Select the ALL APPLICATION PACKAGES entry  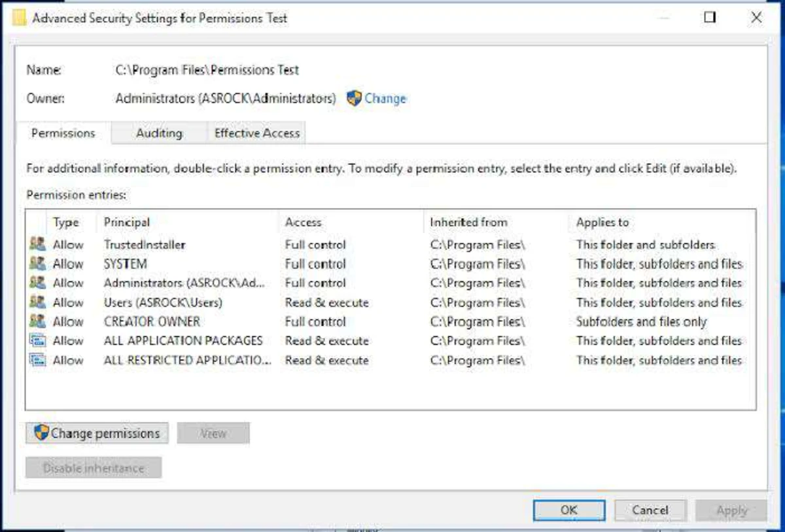[x=183, y=341]
